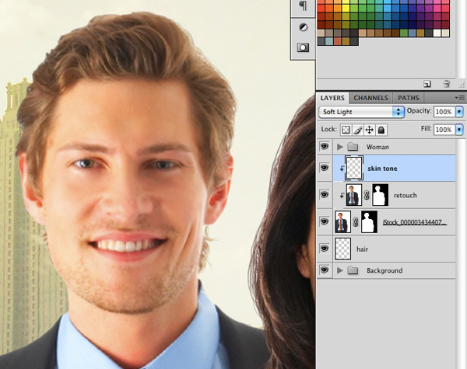Switch to the Paths tab

click(409, 98)
